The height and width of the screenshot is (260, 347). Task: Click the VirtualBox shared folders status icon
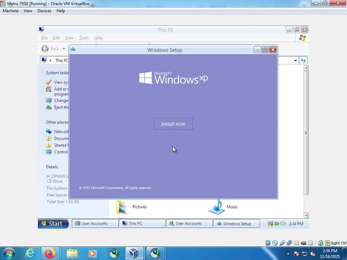296,243
